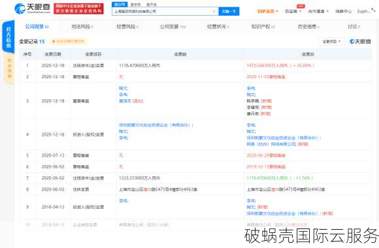Open the Euph... user account menu
Viewport: 379px width, 248px height.
[x=366, y=11]
